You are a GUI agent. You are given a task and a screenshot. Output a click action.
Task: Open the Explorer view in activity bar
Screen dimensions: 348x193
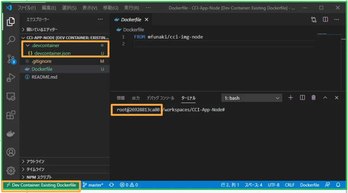click(11, 21)
